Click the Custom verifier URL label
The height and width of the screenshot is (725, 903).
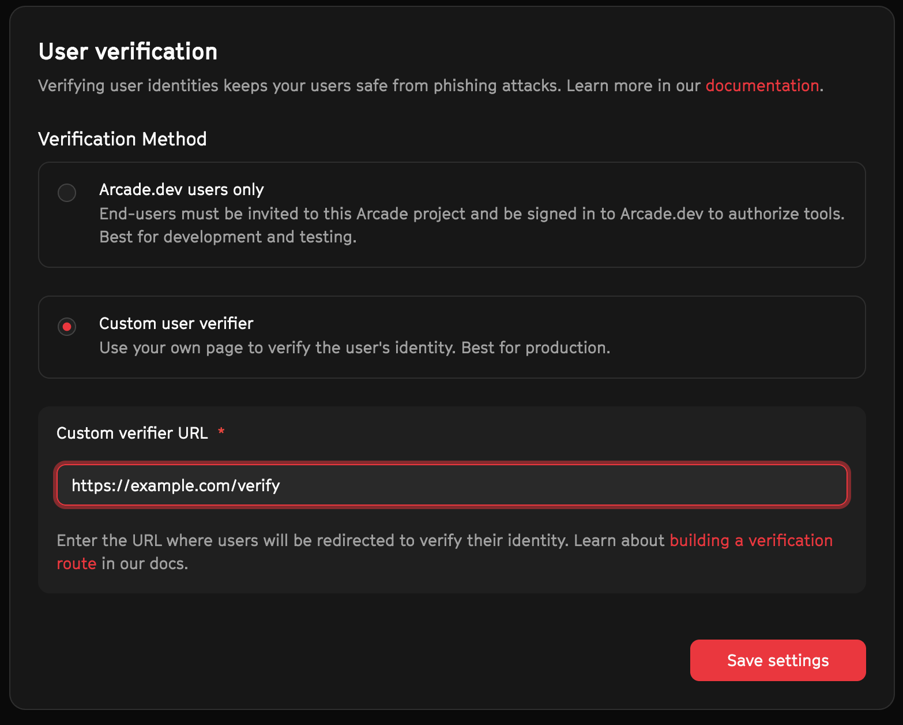pos(132,433)
